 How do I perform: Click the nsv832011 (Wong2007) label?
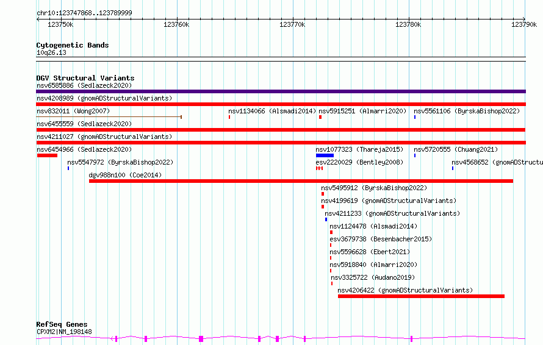[x=73, y=111]
